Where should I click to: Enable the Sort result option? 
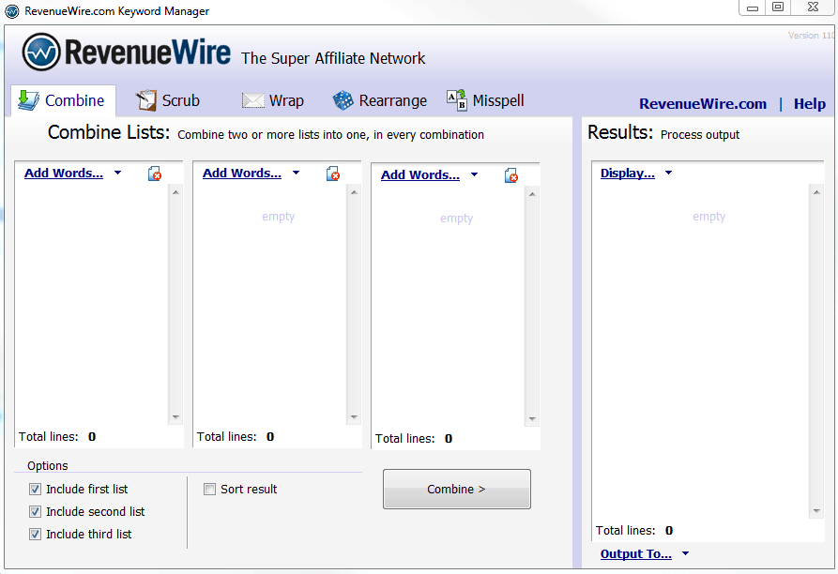[209, 489]
